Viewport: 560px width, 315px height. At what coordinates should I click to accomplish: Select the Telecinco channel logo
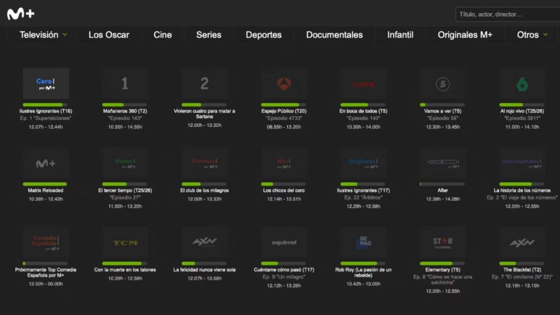coord(443,84)
